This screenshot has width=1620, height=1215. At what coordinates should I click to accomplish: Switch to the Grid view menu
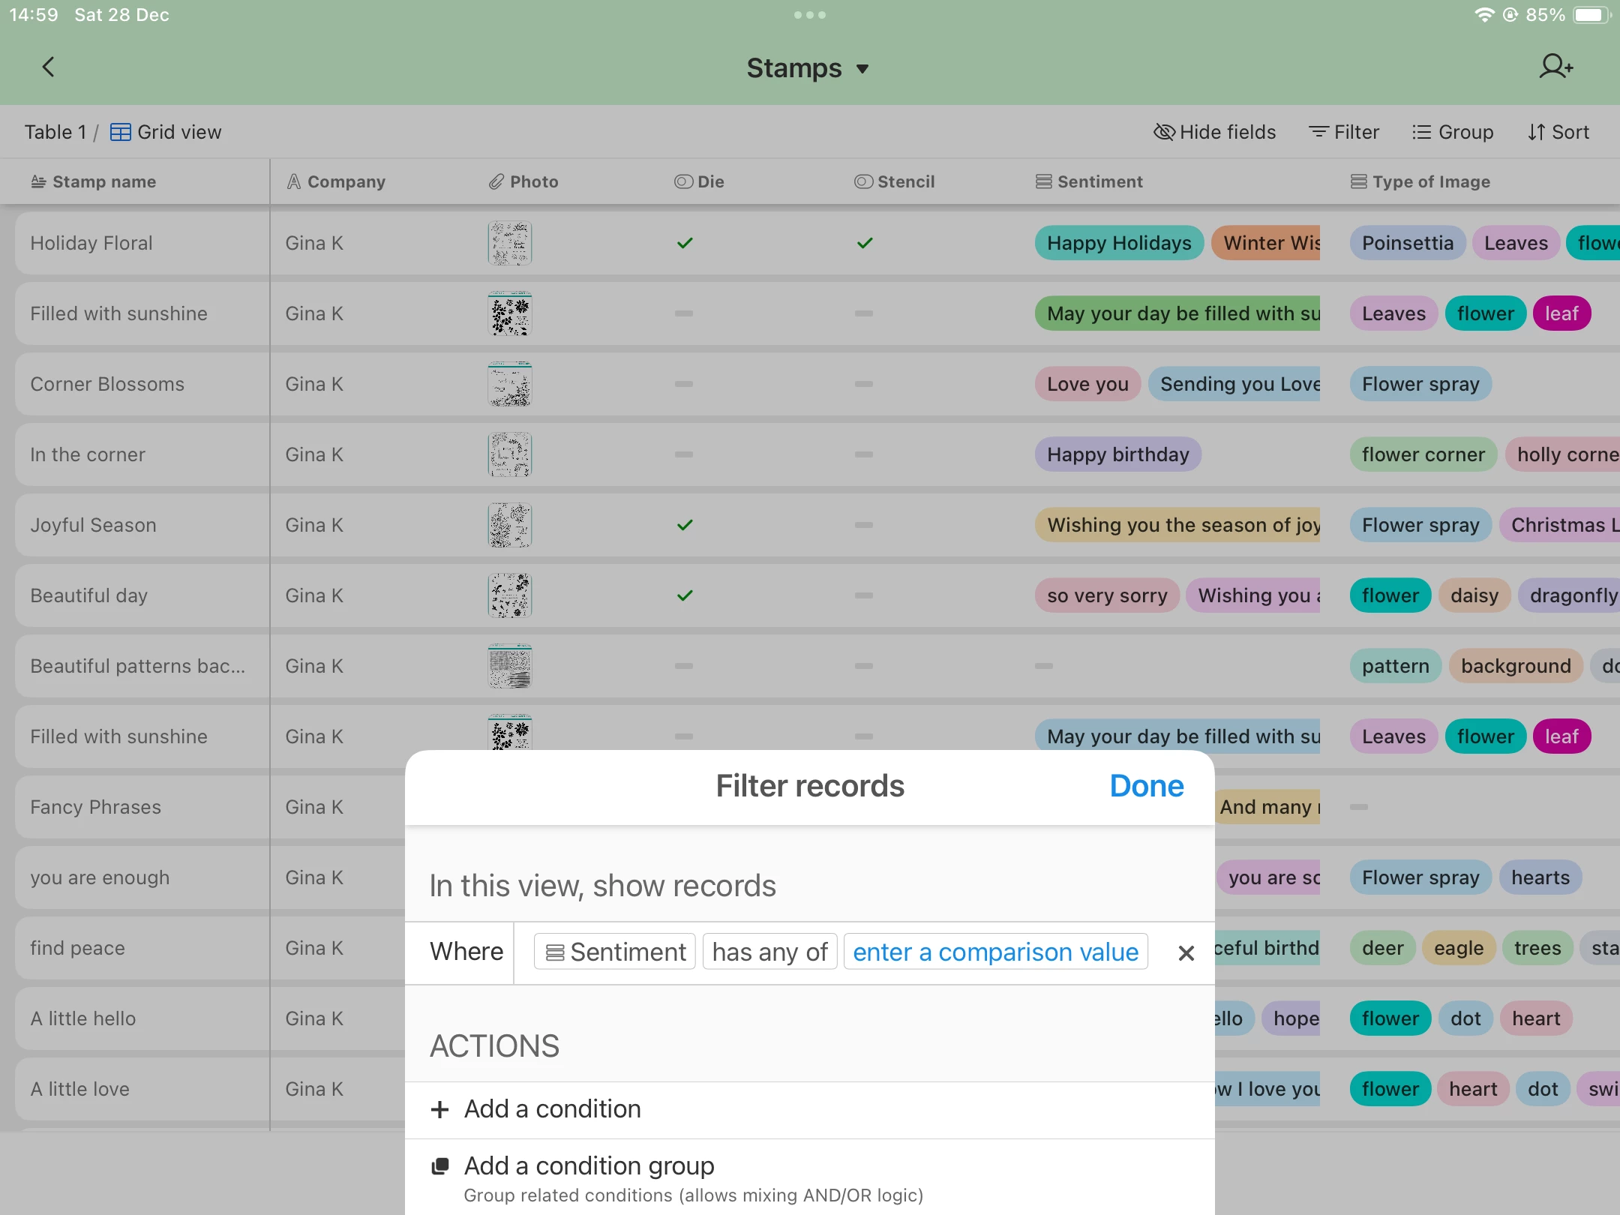click(166, 132)
